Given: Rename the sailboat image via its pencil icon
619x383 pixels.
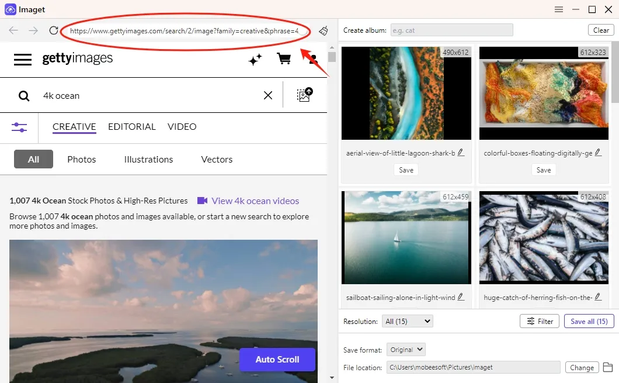Looking at the screenshot, I should pyautogui.click(x=461, y=296).
